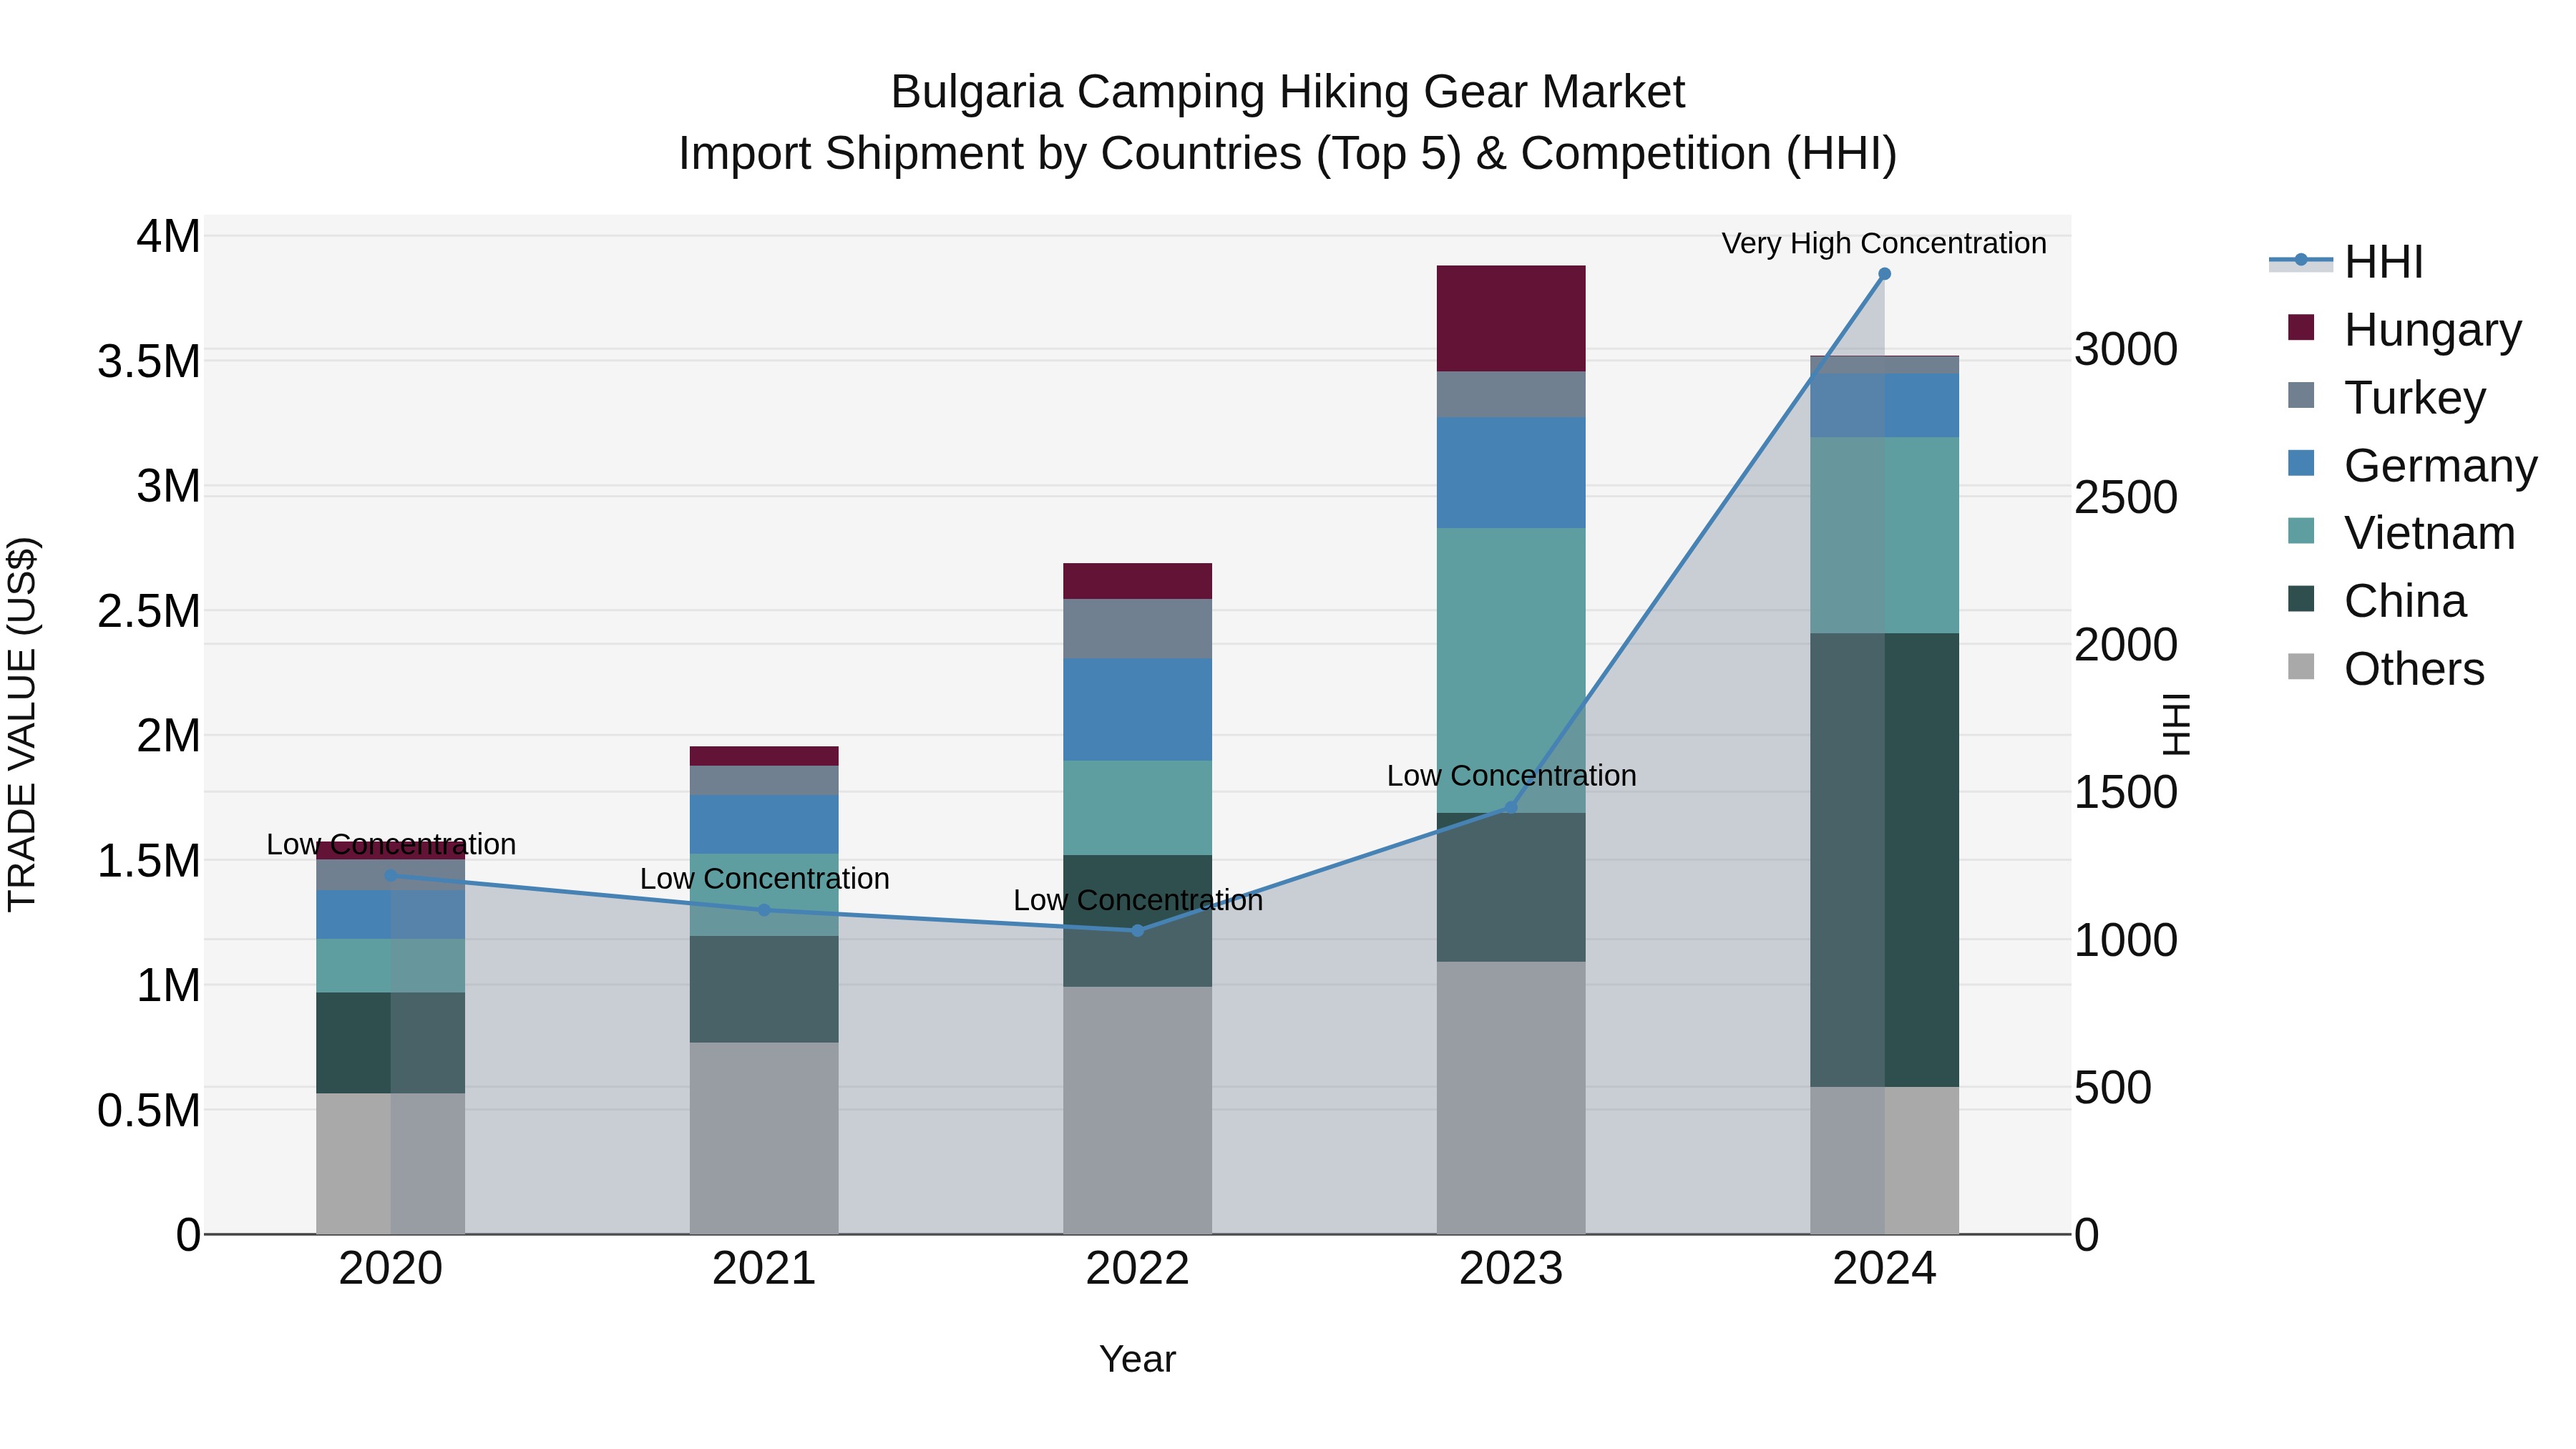The image size is (2576, 1449).
Task: Click the 2020 China bar segment
Action: click(x=391, y=1043)
